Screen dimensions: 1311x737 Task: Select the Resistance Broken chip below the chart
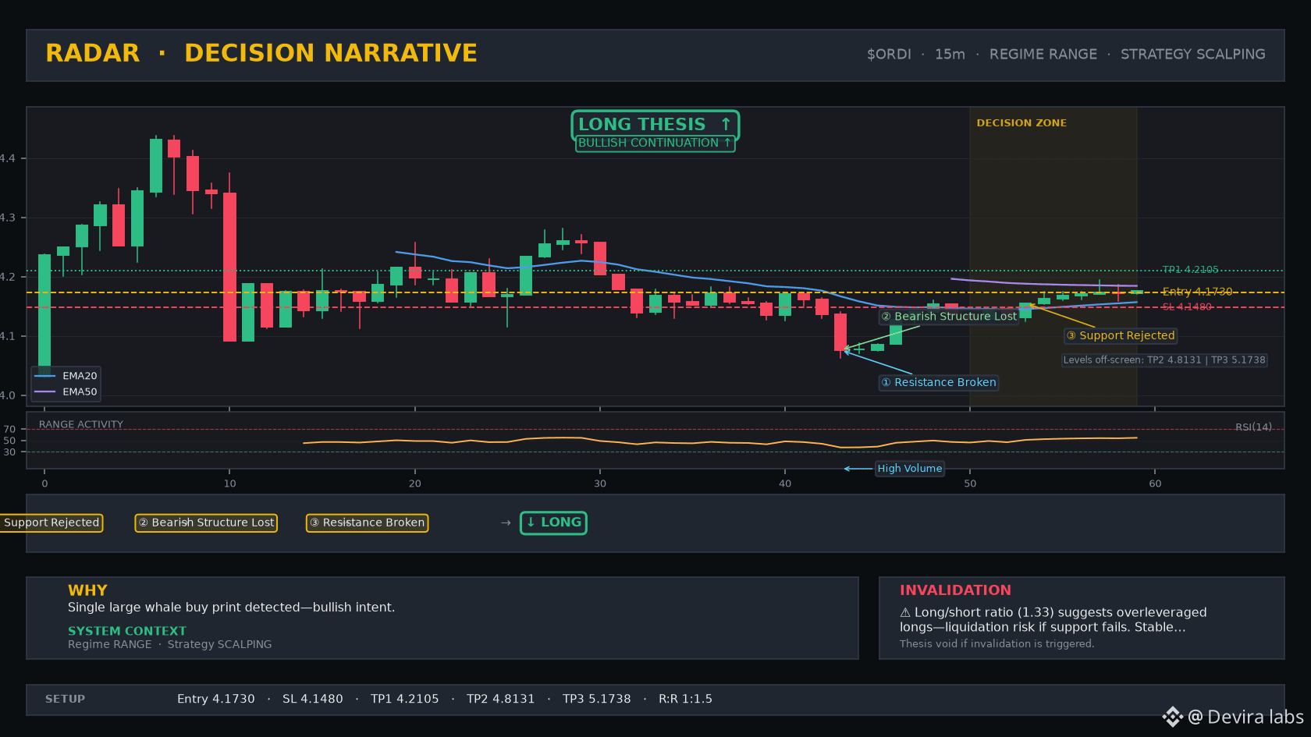click(x=367, y=523)
